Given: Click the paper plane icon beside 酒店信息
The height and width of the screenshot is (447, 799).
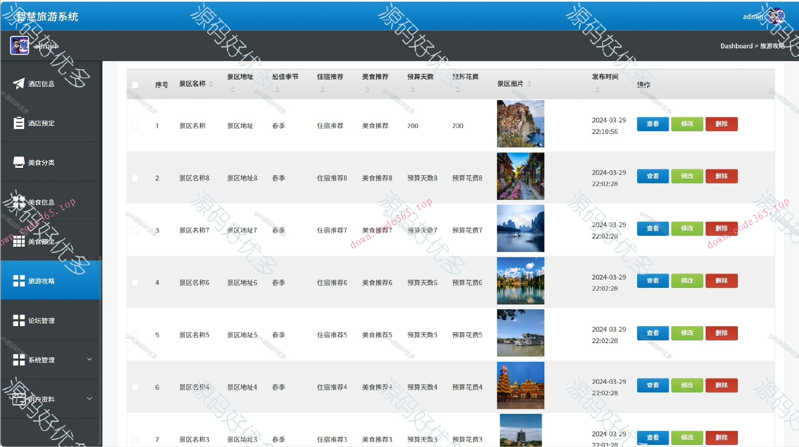Looking at the screenshot, I should point(19,84).
